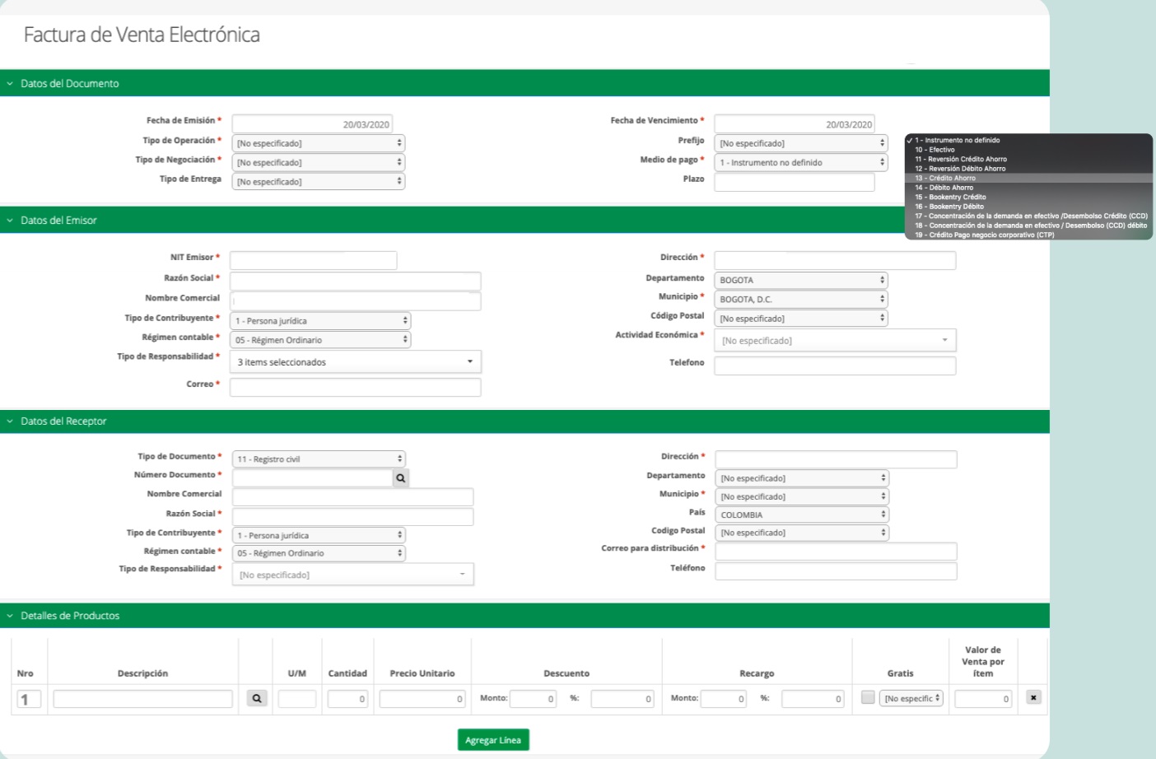Click the Cantidad field in line 1
Viewport: 1156px width, 759px height.
click(x=347, y=699)
